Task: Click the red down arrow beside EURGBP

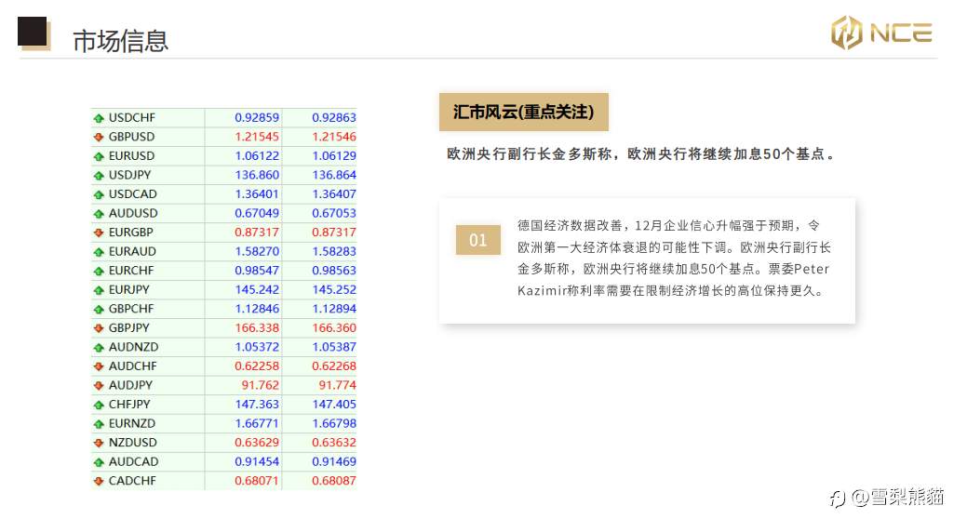Action: point(99,233)
